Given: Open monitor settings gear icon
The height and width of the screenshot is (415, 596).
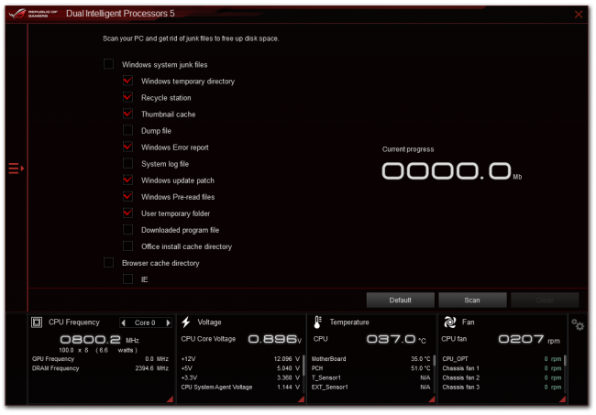Looking at the screenshot, I should point(578,324).
